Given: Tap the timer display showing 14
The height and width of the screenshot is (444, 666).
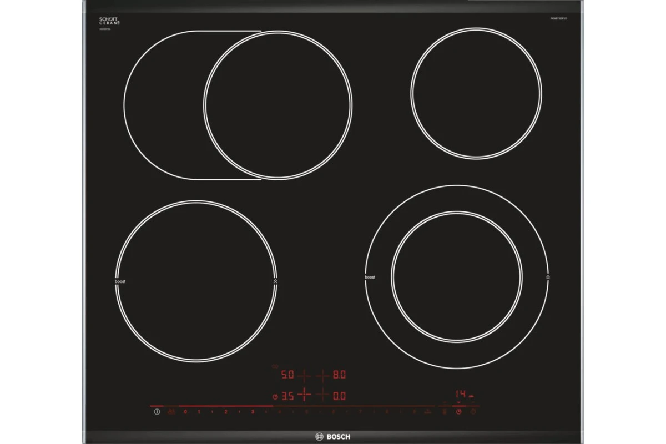Looking at the screenshot, I should click(x=461, y=395).
